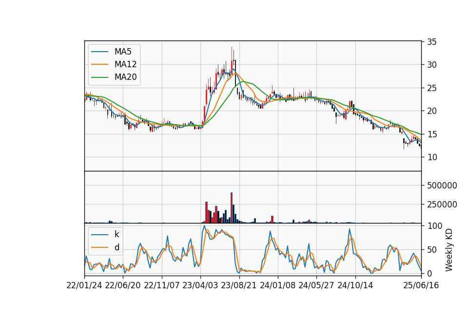Click the MA12 legend label
The width and height of the screenshot is (468, 336).
click(x=125, y=64)
